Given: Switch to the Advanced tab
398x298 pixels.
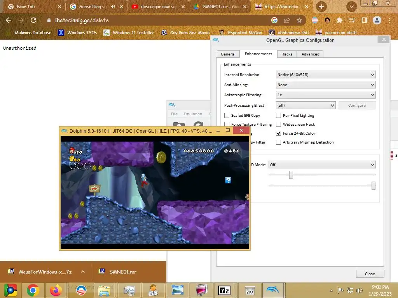Looking at the screenshot, I should (310, 54).
